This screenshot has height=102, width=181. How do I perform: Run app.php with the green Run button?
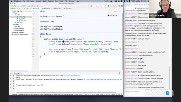pyautogui.click(x=106, y=6)
